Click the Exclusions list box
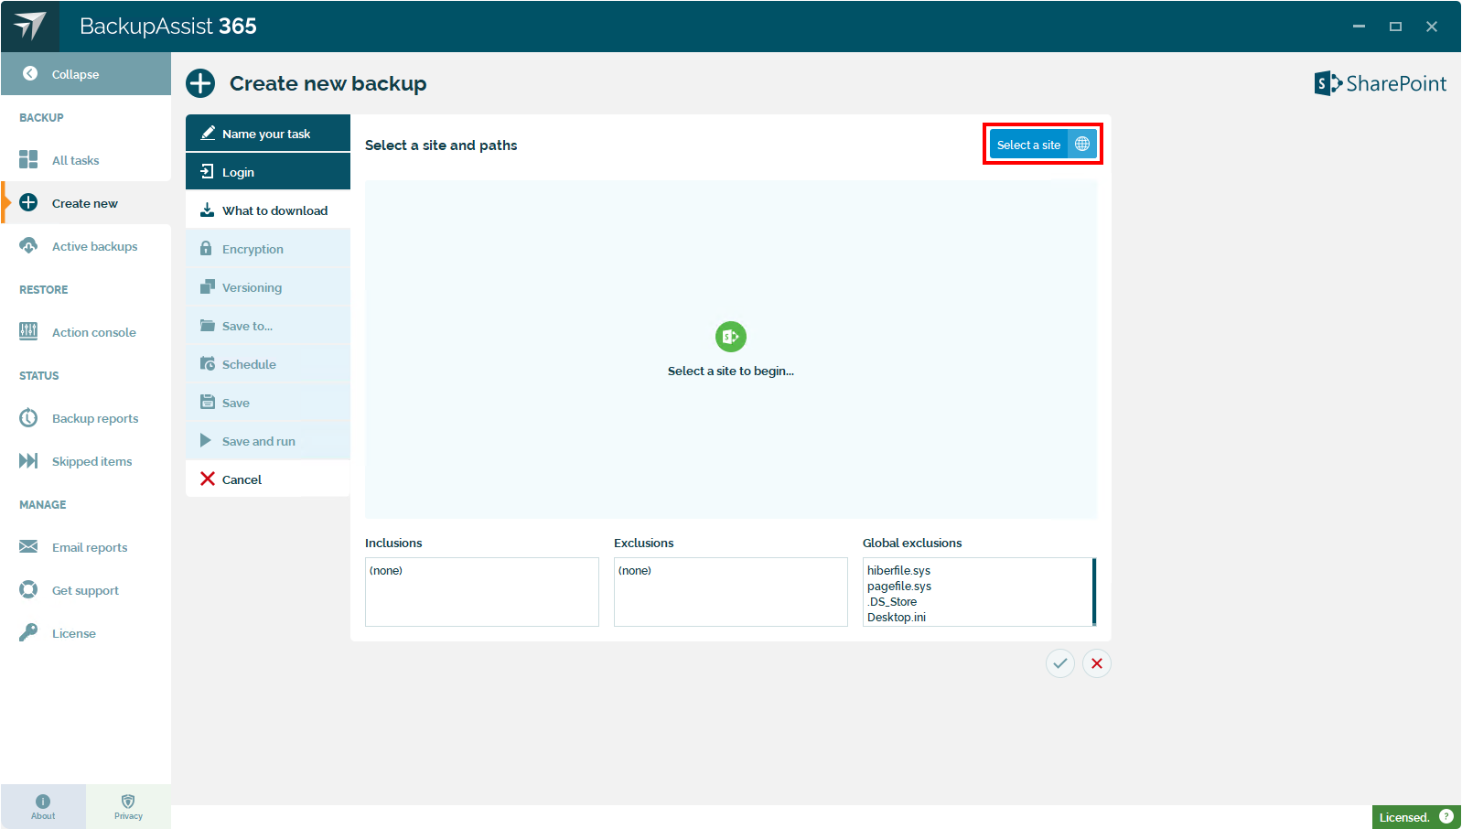The height and width of the screenshot is (829, 1462). 731,592
